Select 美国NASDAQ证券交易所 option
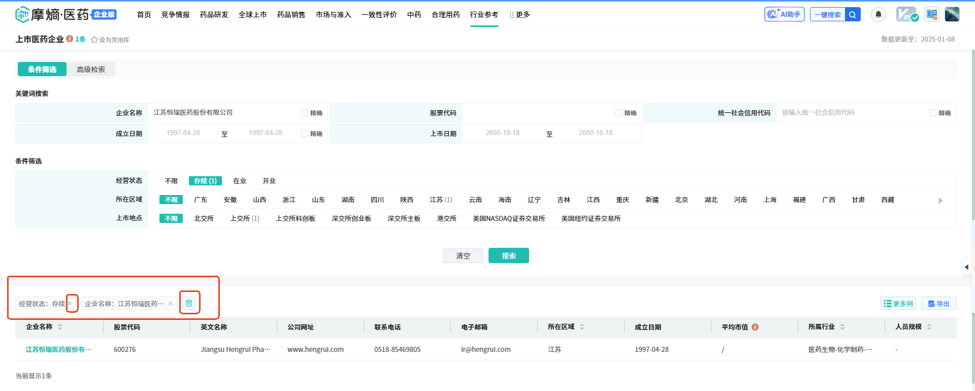 point(509,218)
